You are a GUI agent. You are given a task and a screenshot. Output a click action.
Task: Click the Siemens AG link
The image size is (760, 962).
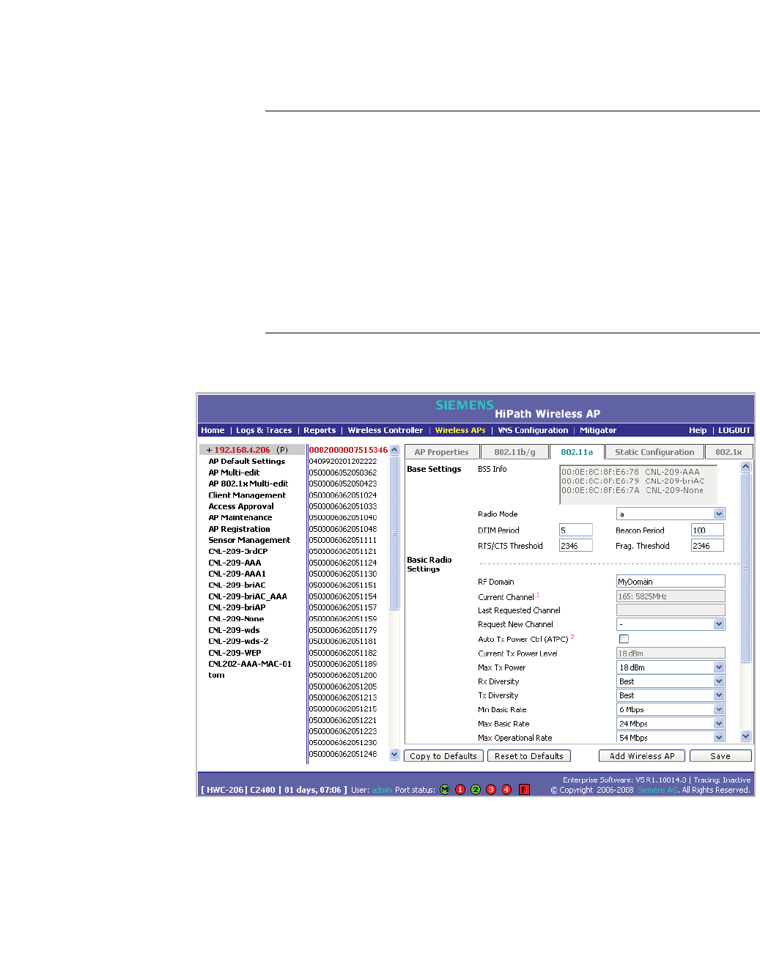pyautogui.click(x=658, y=790)
